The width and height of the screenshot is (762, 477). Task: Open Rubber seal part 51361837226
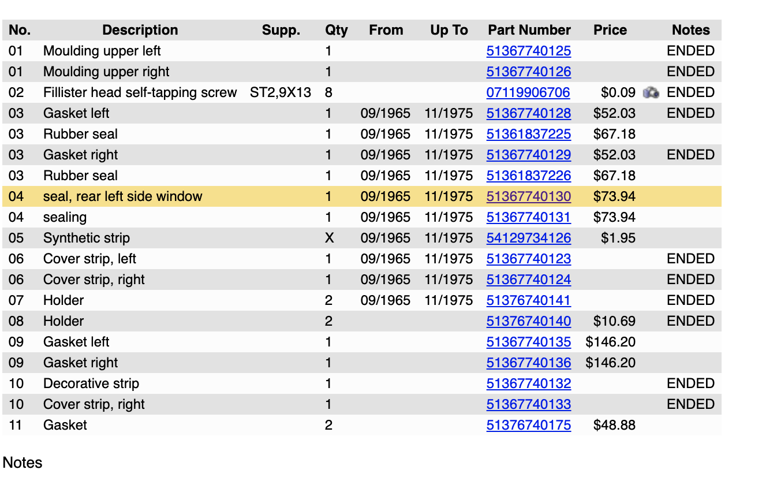pos(528,176)
